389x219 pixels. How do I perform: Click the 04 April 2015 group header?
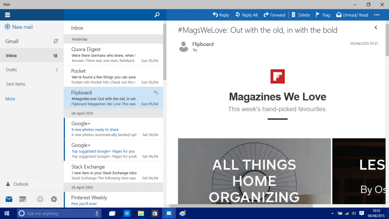(x=113, y=113)
